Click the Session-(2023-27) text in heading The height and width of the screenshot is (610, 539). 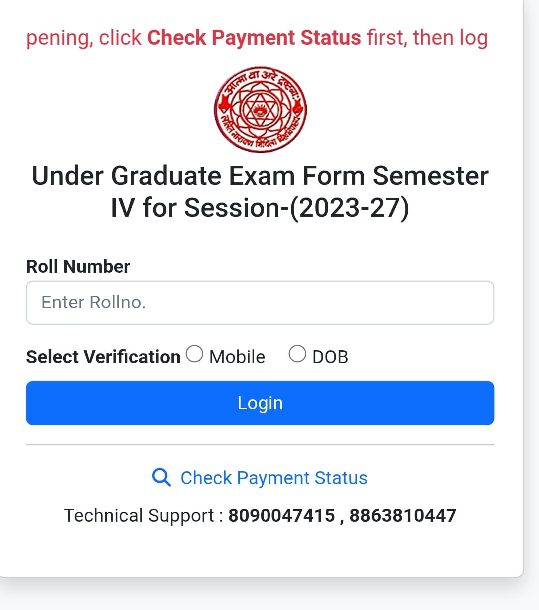(x=296, y=208)
